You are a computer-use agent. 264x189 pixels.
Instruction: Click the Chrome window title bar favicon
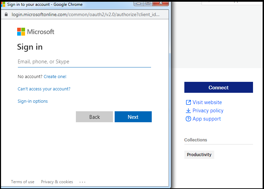point(3,4)
